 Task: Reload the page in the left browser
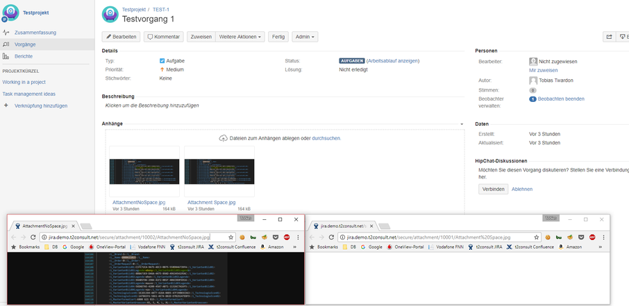tap(33, 237)
